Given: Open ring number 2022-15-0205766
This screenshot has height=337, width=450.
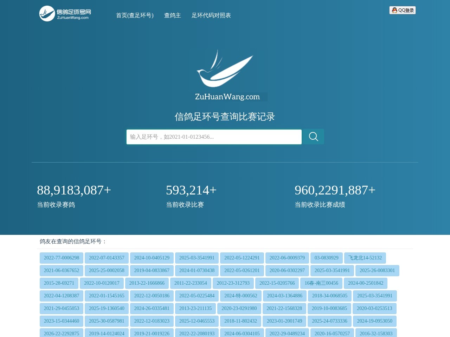Looking at the screenshot, I should click(x=277, y=283).
